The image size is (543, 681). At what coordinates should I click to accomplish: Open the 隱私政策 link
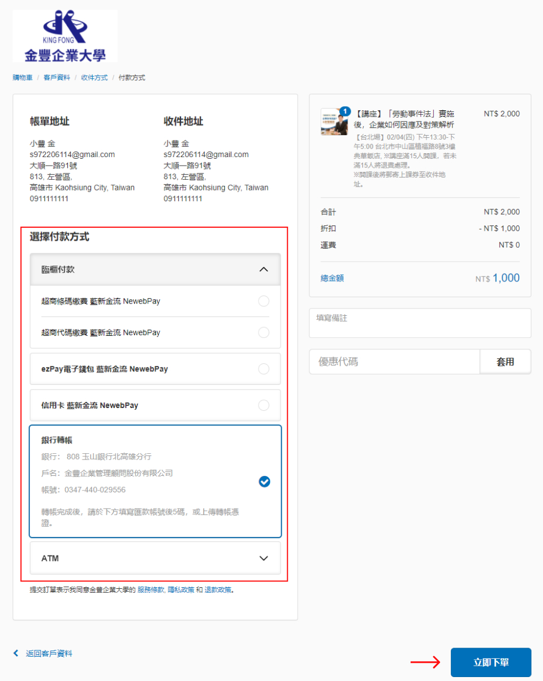pos(181,589)
